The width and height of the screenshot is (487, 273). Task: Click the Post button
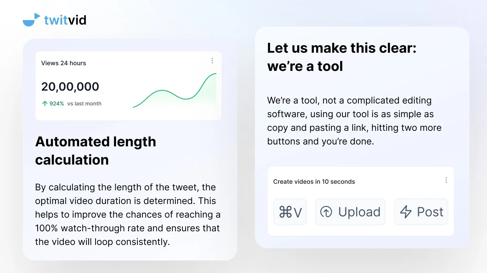tap(421, 212)
